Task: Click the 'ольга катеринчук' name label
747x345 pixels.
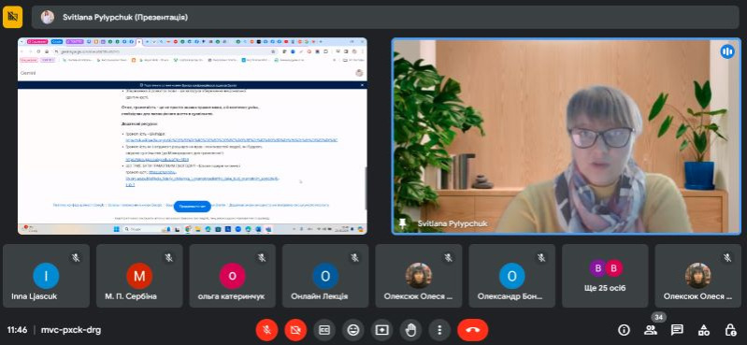Action: 231,296
